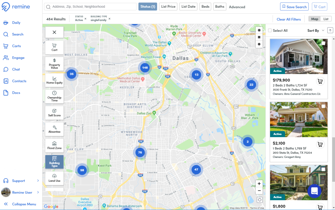Recenter map to current location
The width and height of the screenshot is (335, 210).
260,200
